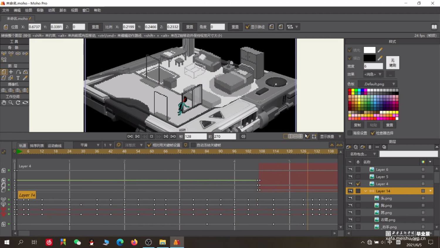Toggle the 显示路径 show path checkbox
The height and width of the screenshot is (248, 440).
pos(248,27)
